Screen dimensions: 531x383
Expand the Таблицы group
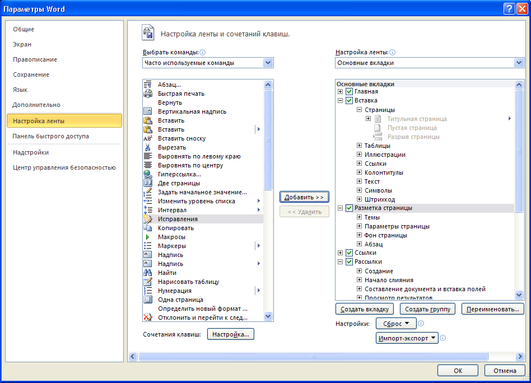pos(359,145)
